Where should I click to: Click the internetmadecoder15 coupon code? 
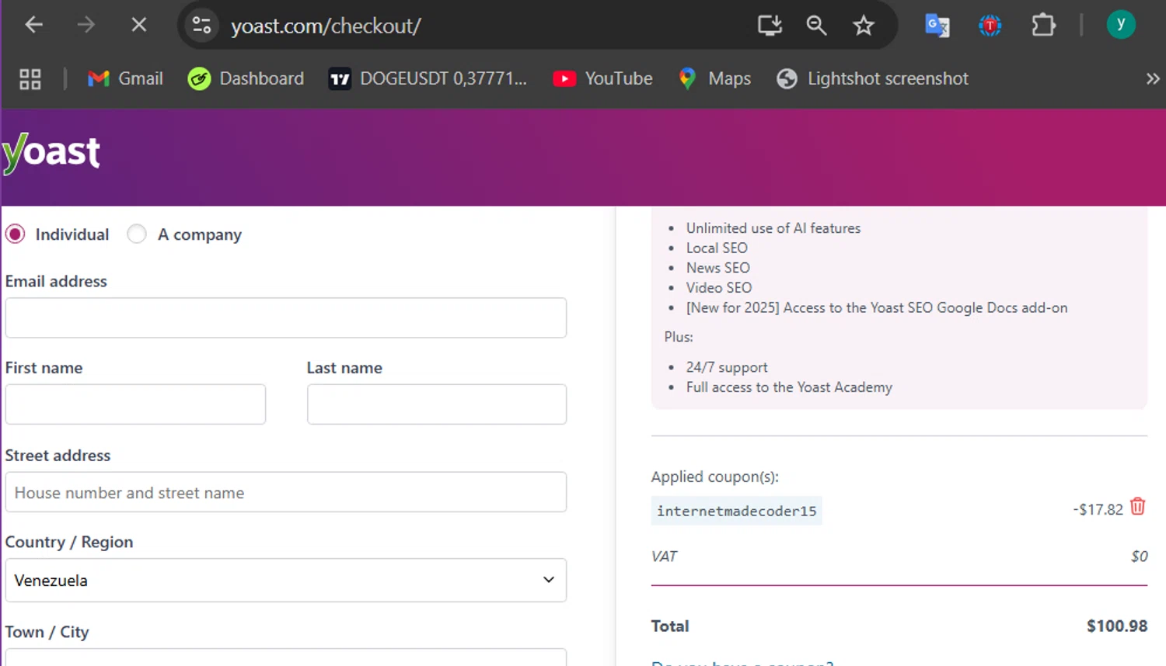click(736, 511)
